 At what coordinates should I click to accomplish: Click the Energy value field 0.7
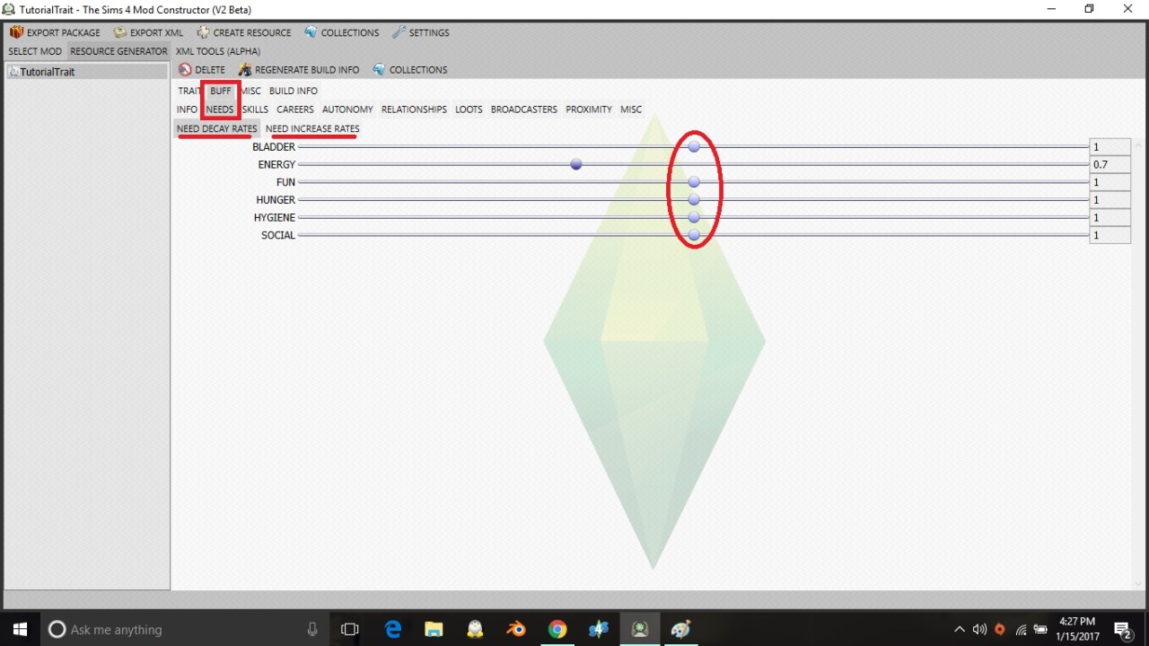pyautogui.click(x=1110, y=164)
